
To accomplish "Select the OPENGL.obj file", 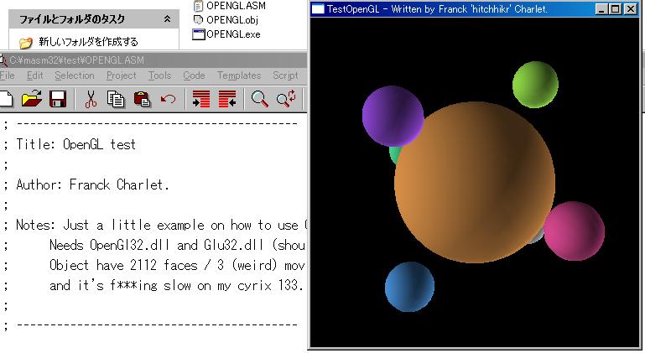I will (232, 19).
